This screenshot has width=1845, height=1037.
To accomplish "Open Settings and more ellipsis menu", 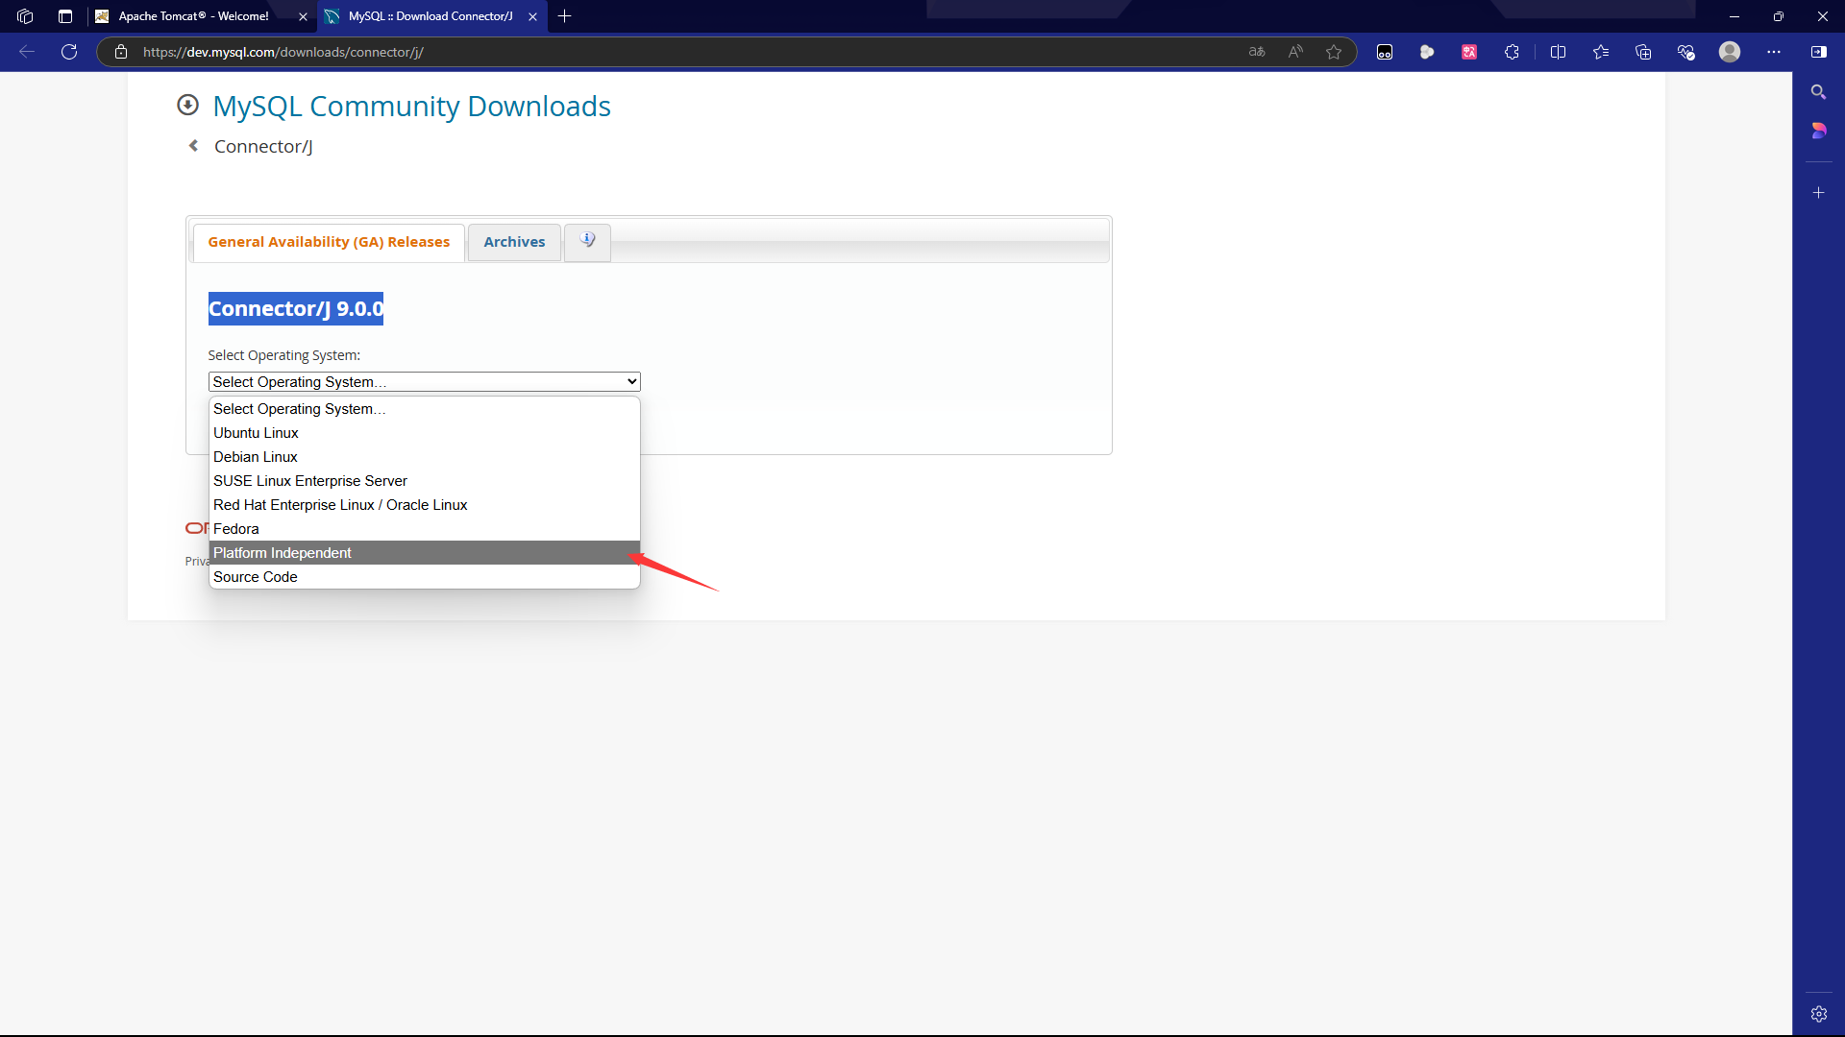I will click(x=1773, y=52).
